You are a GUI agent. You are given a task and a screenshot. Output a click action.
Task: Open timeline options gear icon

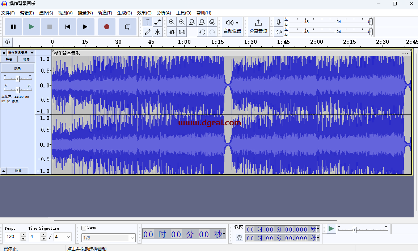8,42
